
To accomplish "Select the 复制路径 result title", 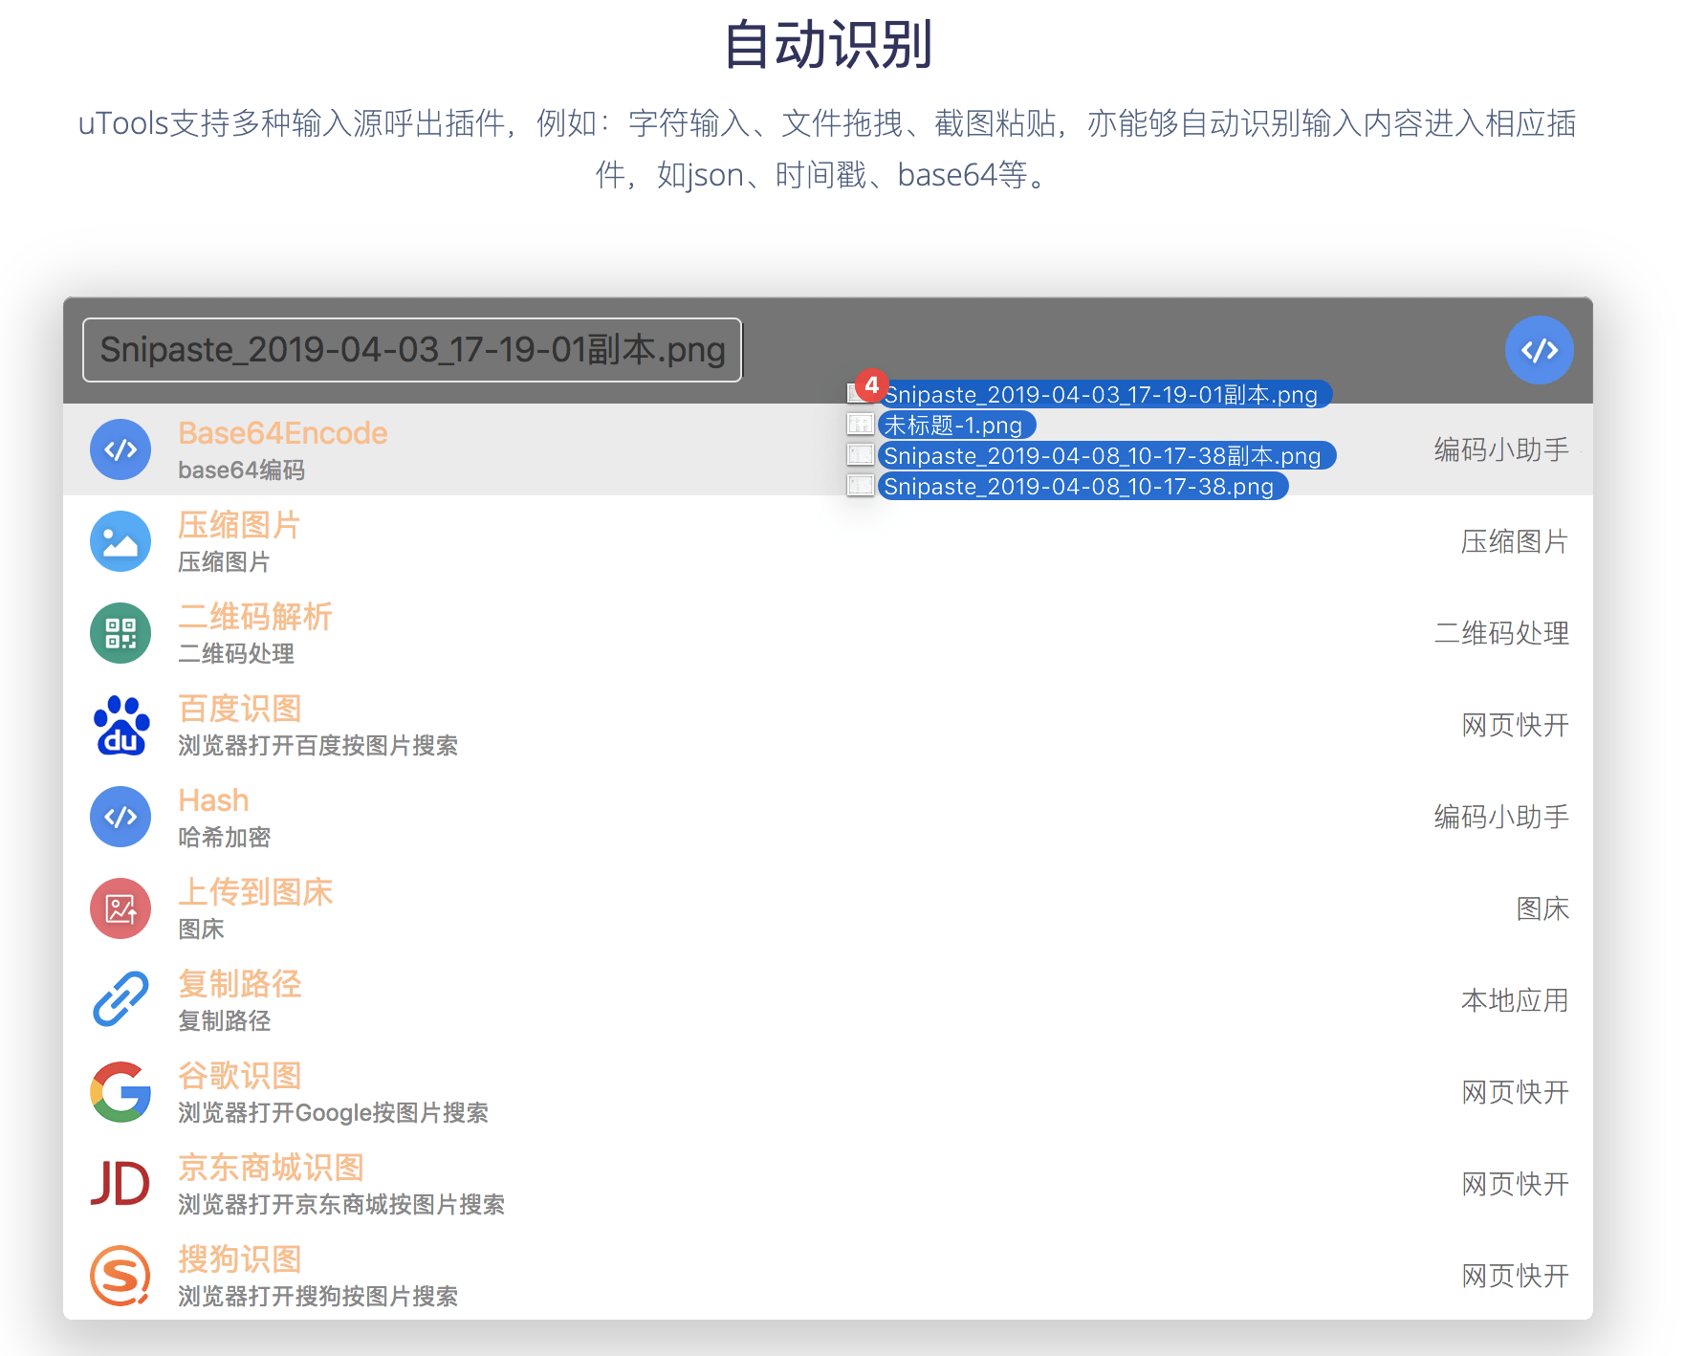I will pyautogui.click(x=239, y=984).
